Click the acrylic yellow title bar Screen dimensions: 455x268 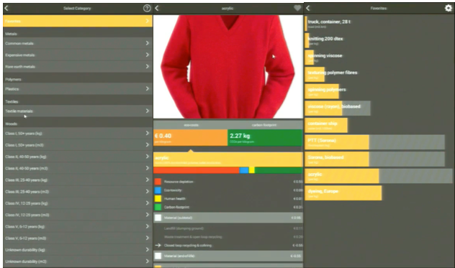coord(227,160)
